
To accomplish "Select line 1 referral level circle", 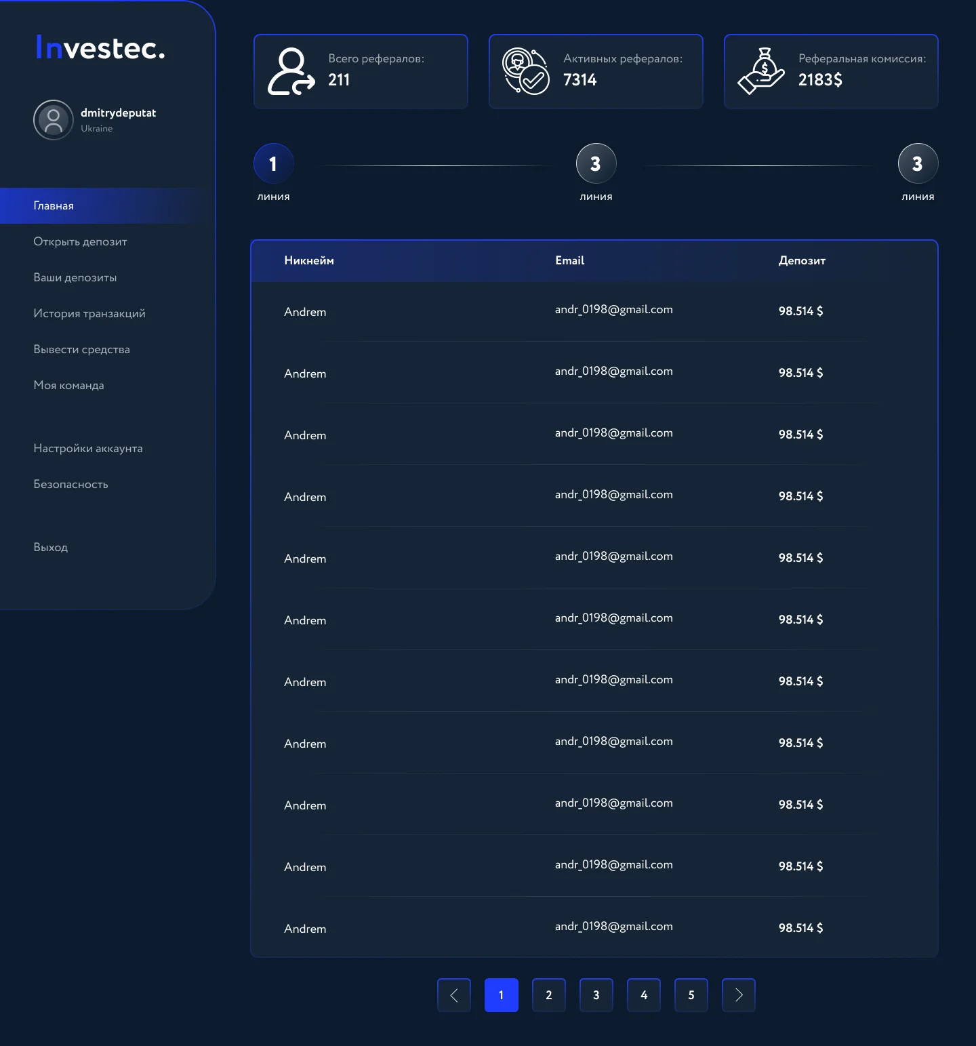I will (274, 163).
